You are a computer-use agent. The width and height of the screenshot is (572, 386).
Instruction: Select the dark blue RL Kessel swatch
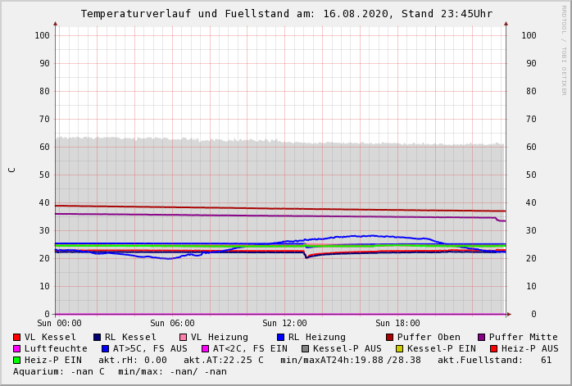pyautogui.click(x=97, y=338)
